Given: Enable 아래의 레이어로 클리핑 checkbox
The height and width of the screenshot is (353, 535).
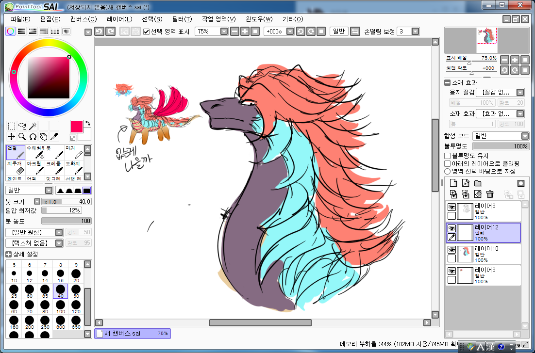Looking at the screenshot, I should click(x=447, y=163).
